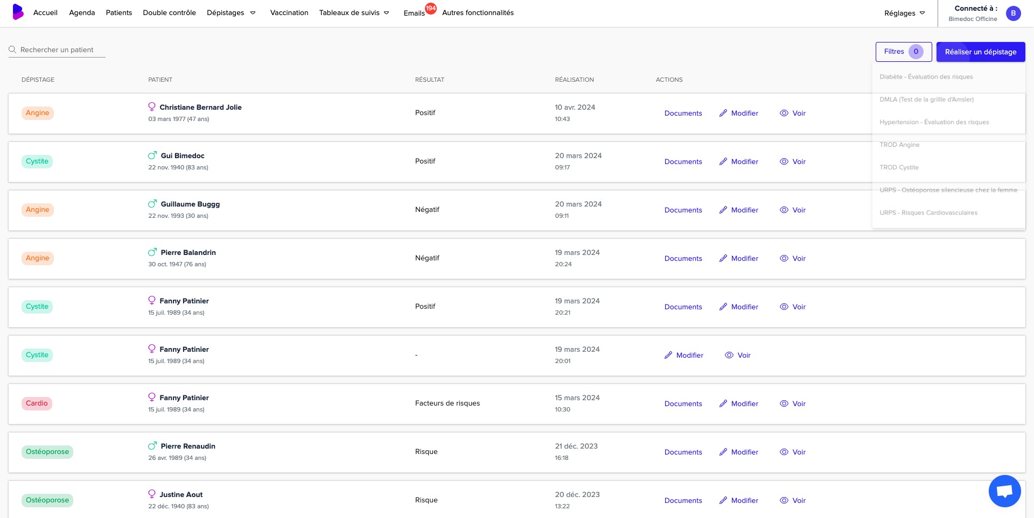Click edit pencil for Pierre Renaudin
1034x518 pixels.
[x=723, y=452]
